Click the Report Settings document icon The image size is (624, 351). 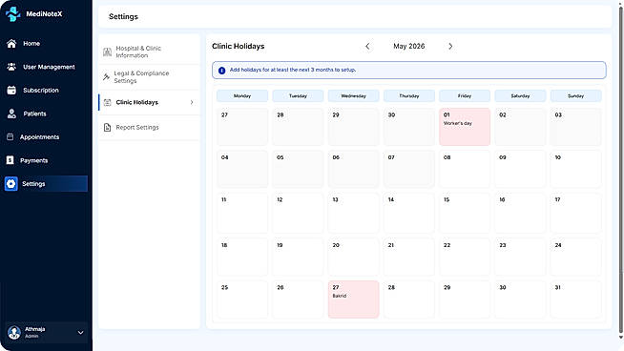[107, 128]
